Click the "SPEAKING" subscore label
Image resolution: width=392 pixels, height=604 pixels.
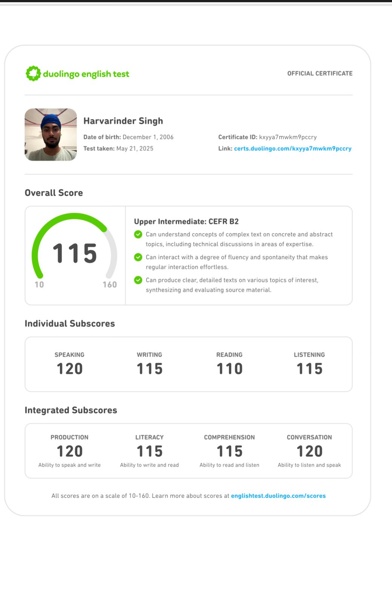(x=69, y=354)
